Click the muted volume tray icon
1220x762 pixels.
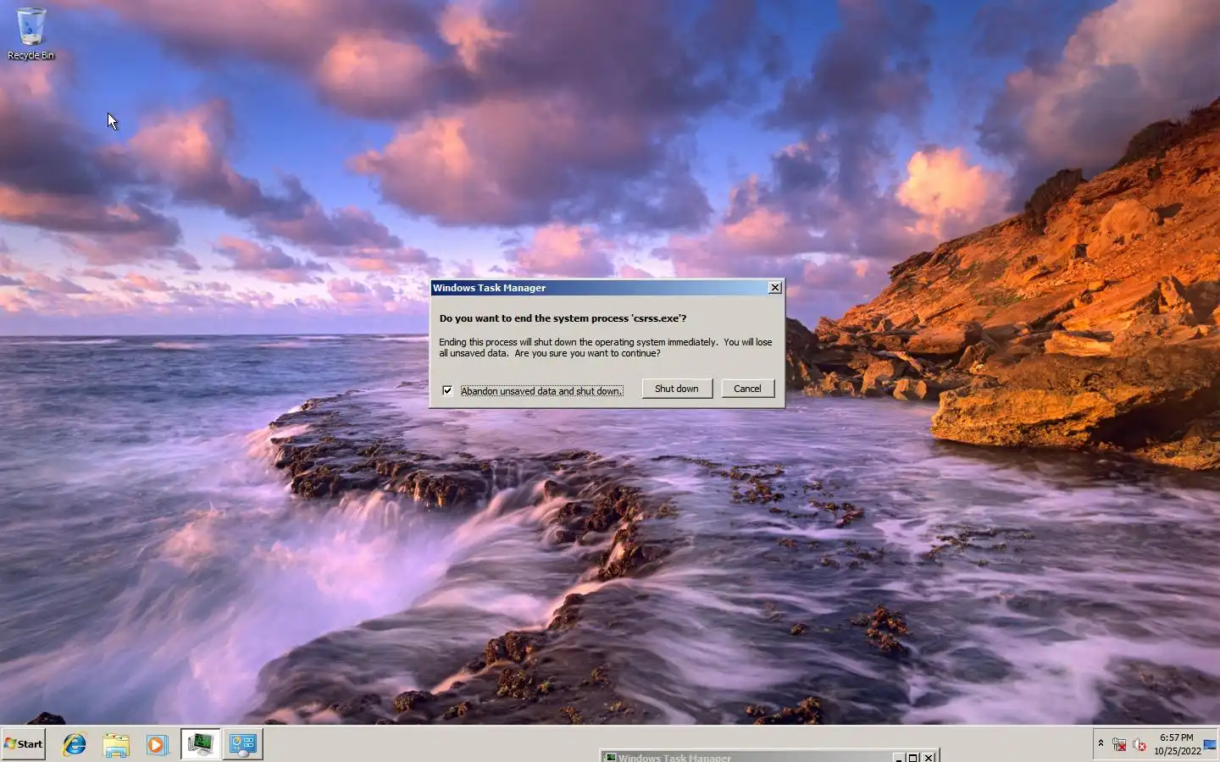pos(1140,745)
